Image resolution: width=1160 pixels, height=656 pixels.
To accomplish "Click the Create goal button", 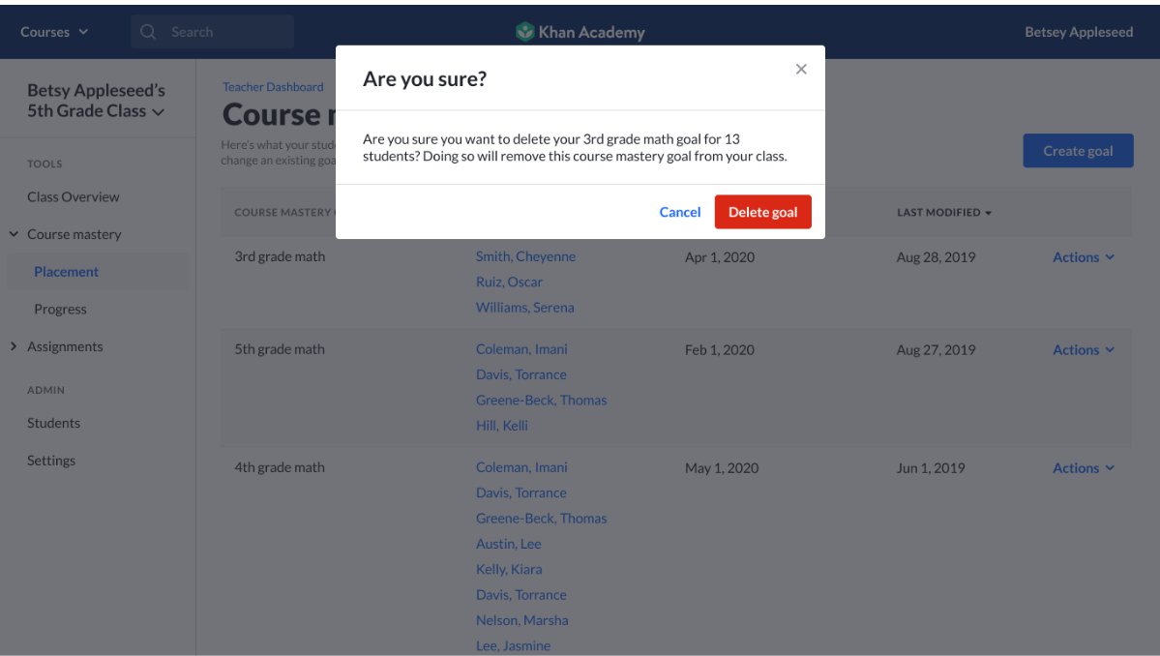I will (x=1078, y=151).
